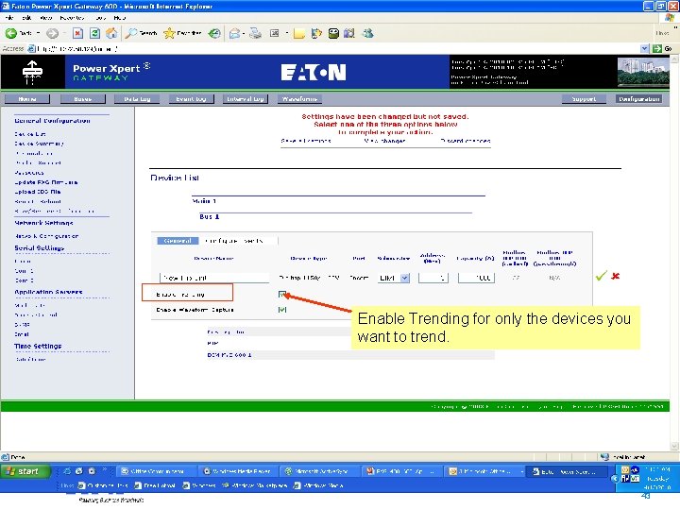Switch to Windows Media Player taskbar button
The height and width of the screenshot is (510, 680).
pyautogui.click(x=237, y=471)
